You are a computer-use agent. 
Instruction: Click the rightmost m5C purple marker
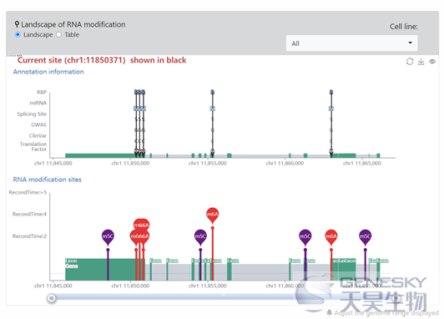[x=366, y=236]
